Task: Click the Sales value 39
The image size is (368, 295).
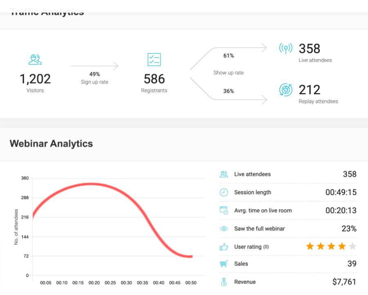Action: pyautogui.click(x=352, y=264)
